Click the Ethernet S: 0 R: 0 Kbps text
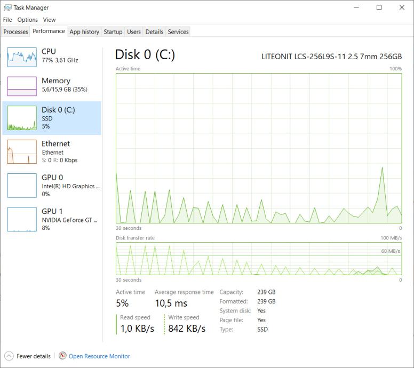Viewport: 414px width, 368px height. click(x=60, y=160)
